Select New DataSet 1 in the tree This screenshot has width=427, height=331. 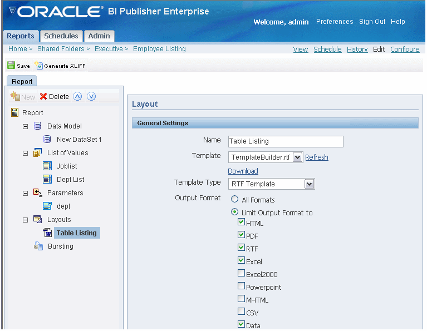point(79,140)
